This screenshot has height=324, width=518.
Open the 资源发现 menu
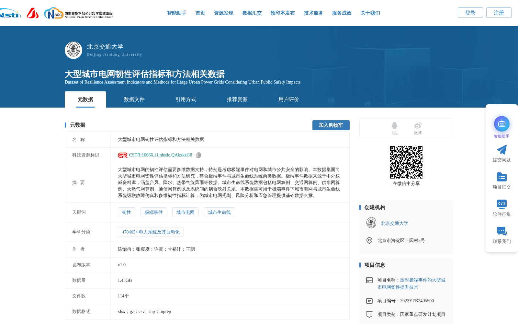pyautogui.click(x=224, y=13)
